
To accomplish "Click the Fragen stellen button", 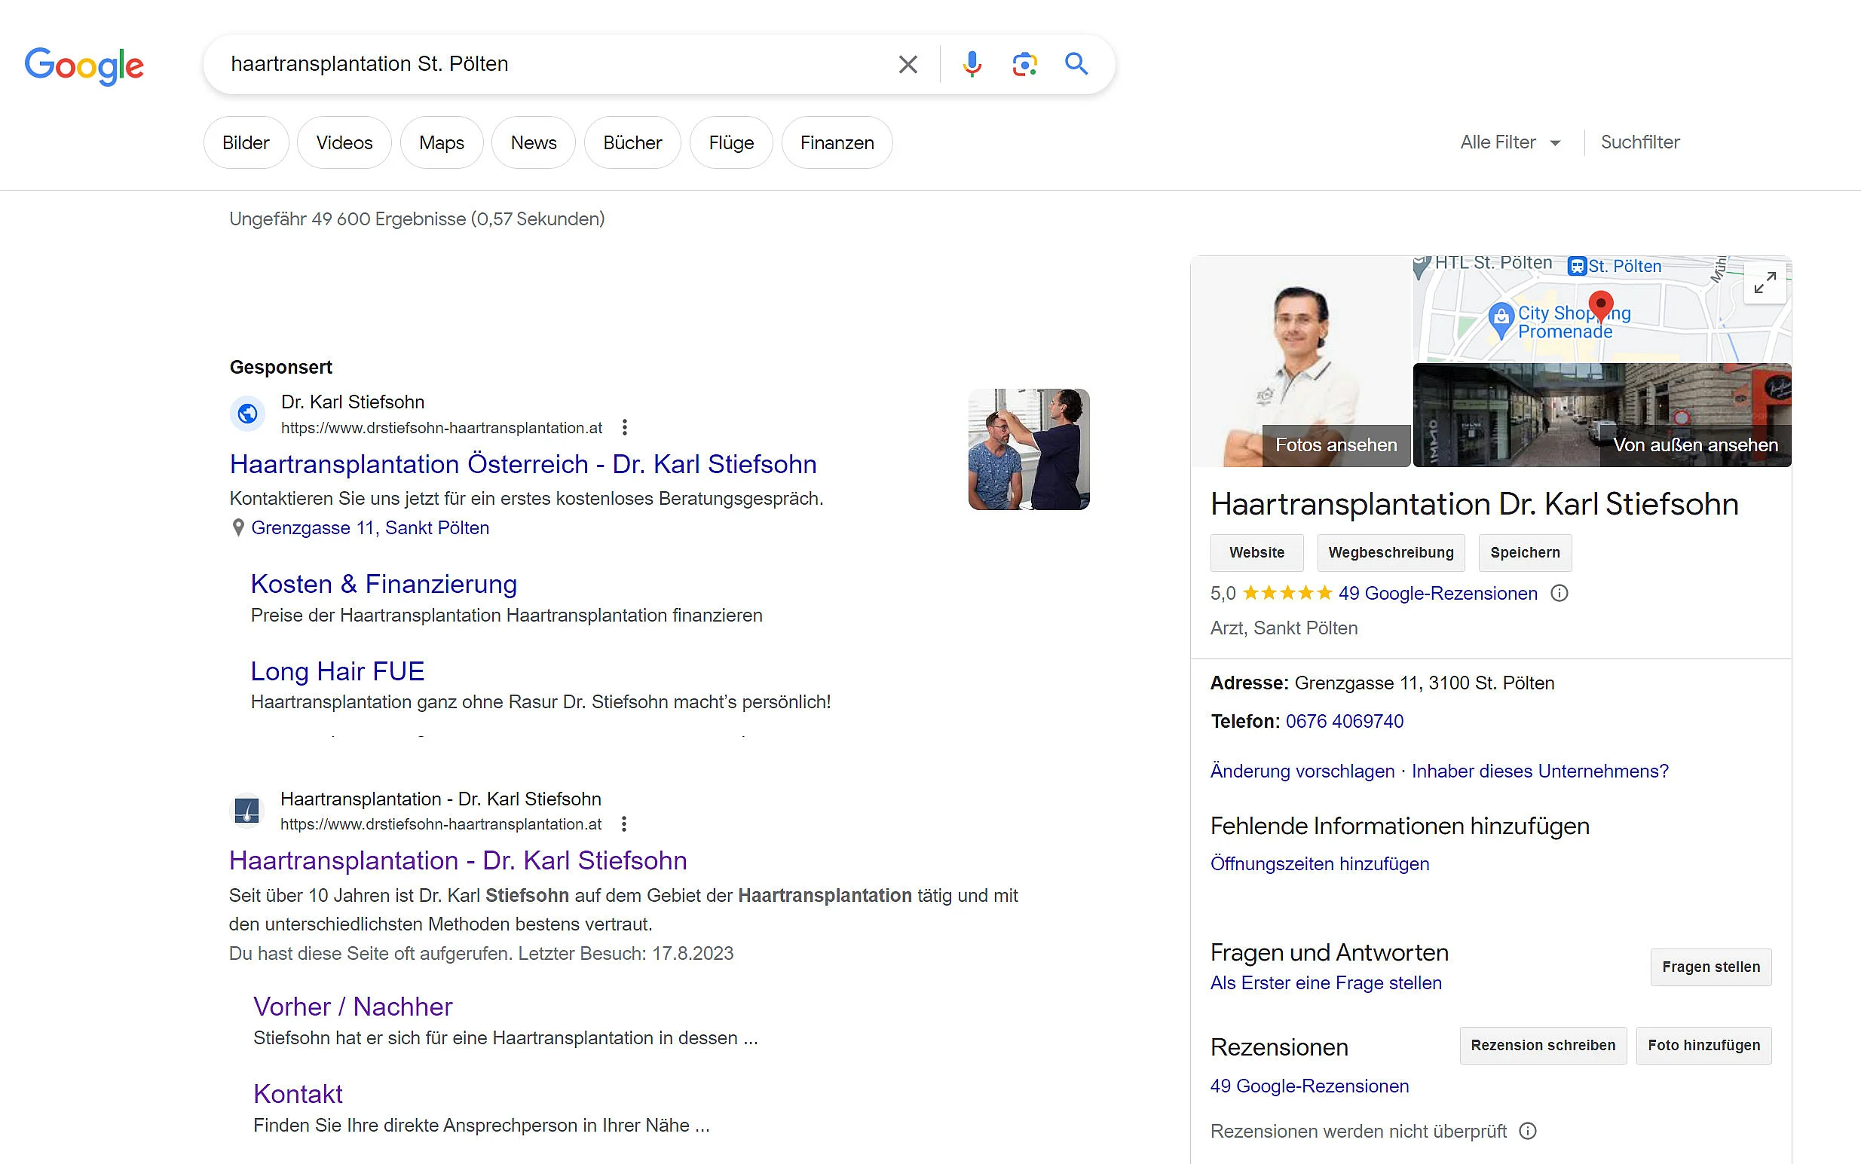I will (x=1711, y=967).
